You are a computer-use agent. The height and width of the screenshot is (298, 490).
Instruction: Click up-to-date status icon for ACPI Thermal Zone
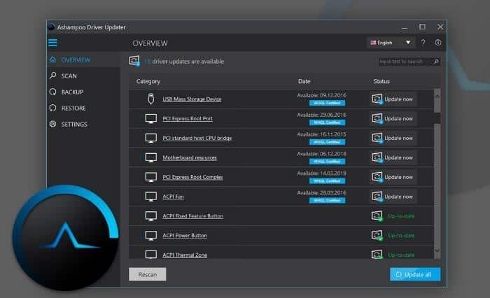tap(377, 254)
